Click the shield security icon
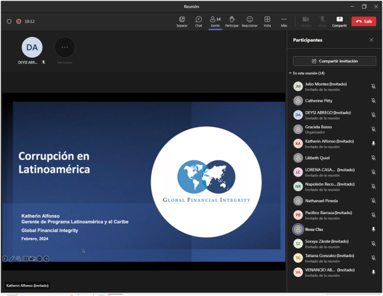This screenshot has height=296, width=383. (x=9, y=22)
